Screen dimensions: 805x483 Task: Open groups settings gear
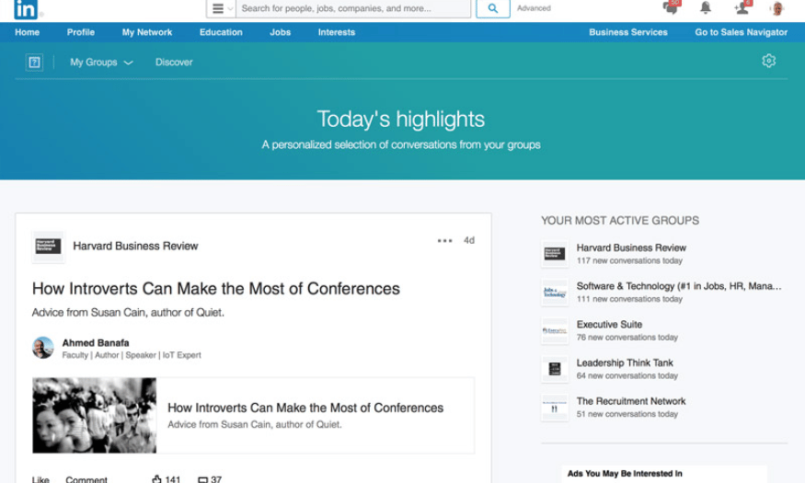tap(768, 61)
